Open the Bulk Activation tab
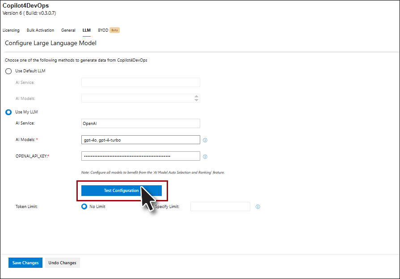400x279 pixels. click(40, 30)
